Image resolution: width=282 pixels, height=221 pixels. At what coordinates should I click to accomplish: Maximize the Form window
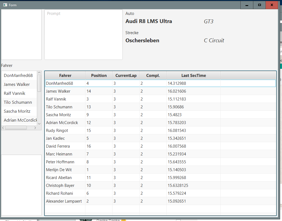pyautogui.click(x=259, y=5)
